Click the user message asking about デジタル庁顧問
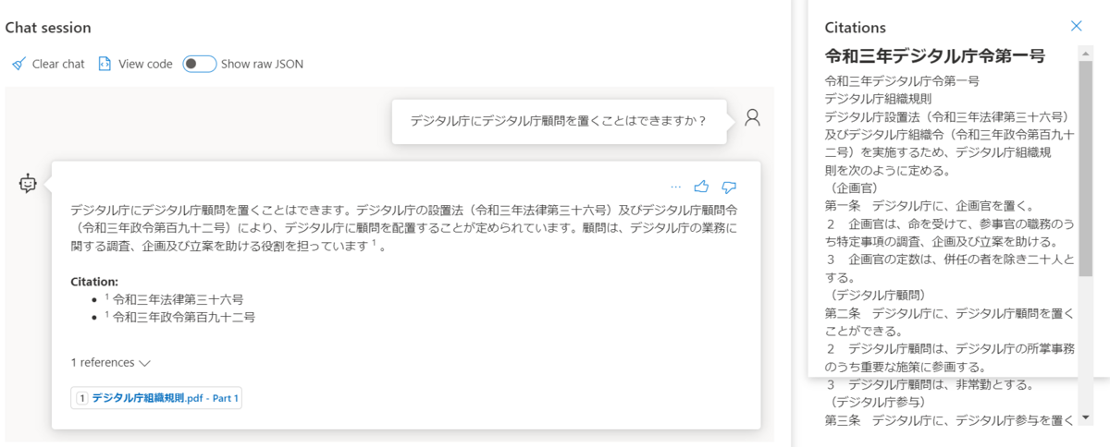 coord(558,120)
